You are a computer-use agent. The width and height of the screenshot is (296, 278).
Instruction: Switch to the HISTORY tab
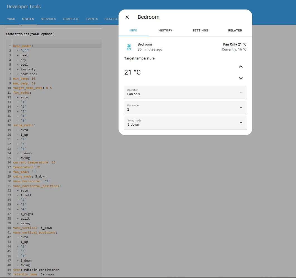click(x=165, y=31)
